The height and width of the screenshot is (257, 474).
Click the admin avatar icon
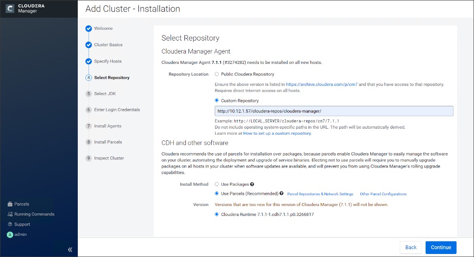tap(10, 235)
